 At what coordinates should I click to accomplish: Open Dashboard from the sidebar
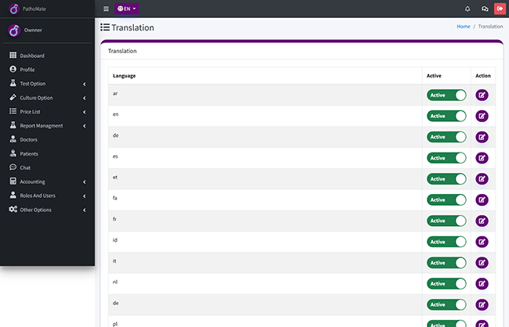[48, 56]
